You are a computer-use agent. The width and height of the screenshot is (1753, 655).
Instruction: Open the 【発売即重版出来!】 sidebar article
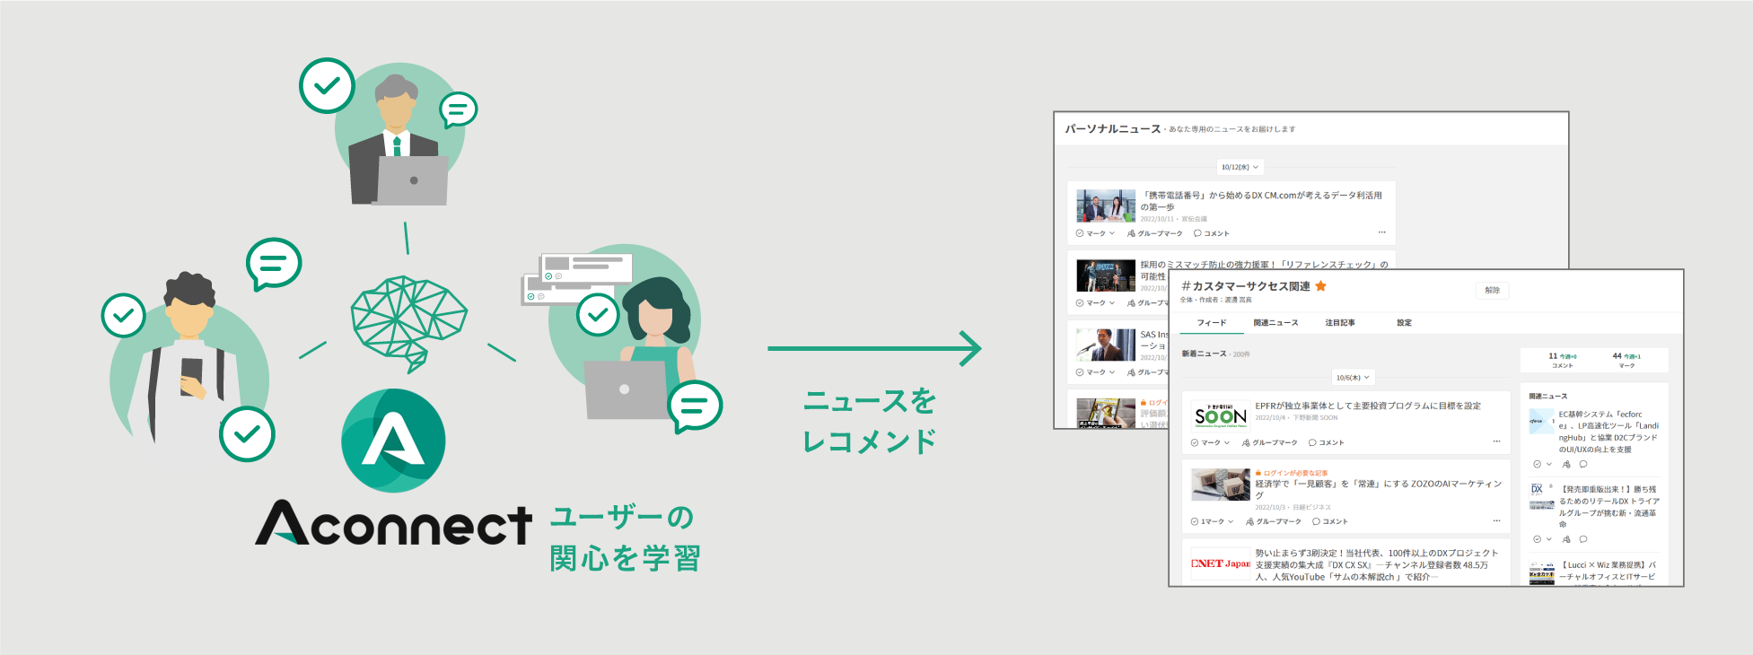pyautogui.click(x=1608, y=507)
